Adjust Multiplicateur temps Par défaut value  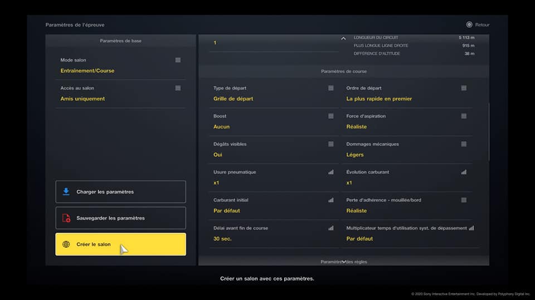tap(359, 239)
